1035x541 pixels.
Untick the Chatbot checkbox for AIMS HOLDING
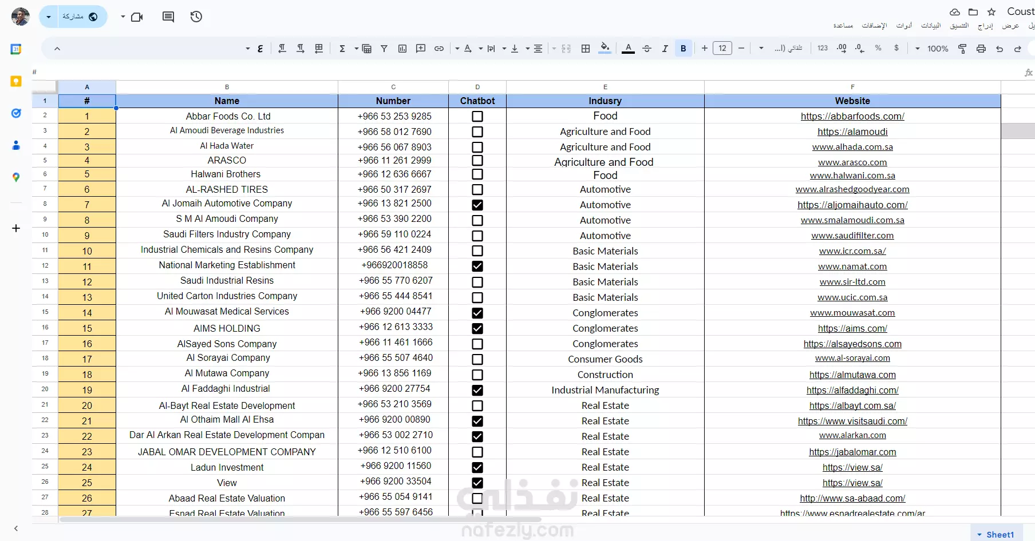477,328
